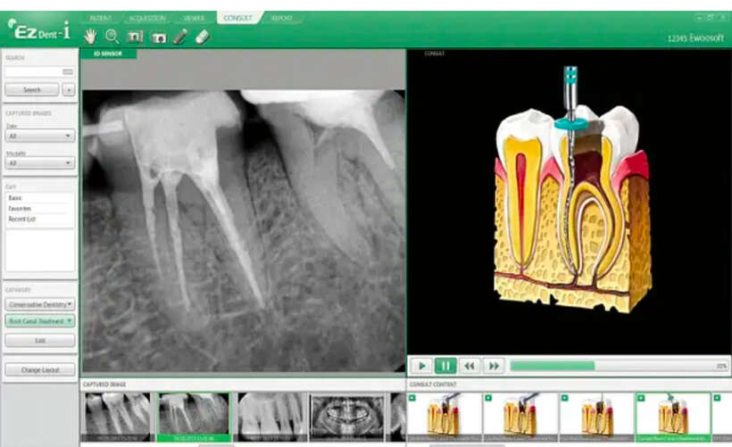Click the fit-to-frame toolbar icon
This screenshot has width=732, height=447.
coord(136,37)
